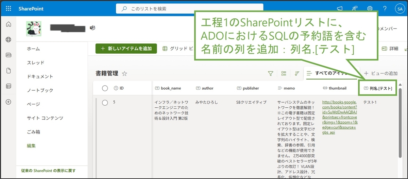
Task: Open the help question mark icon
Action: pos(385,8)
